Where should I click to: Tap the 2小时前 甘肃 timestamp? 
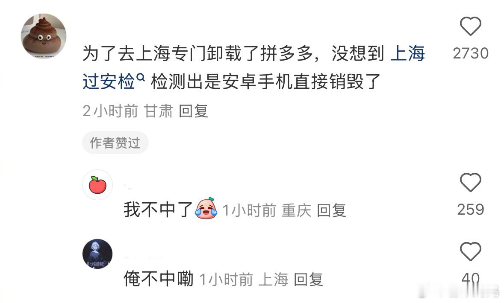[128, 111]
